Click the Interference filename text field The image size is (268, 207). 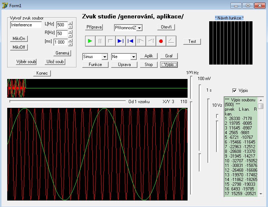click(26, 25)
